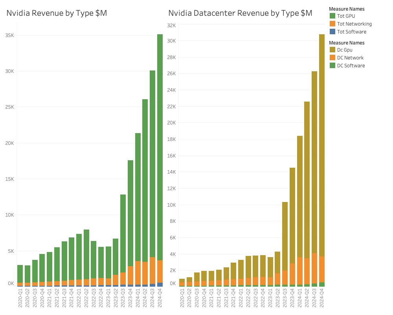
Task: Click the 2024-Q4 x-axis label in the Revenue chart
Action: [x=160, y=298]
